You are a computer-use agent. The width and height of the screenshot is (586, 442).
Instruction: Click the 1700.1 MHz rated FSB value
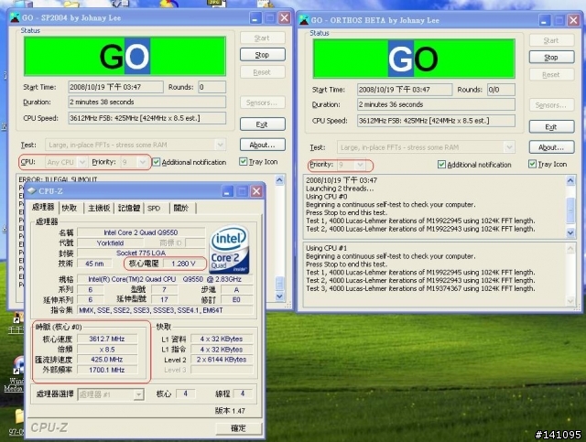(x=107, y=370)
